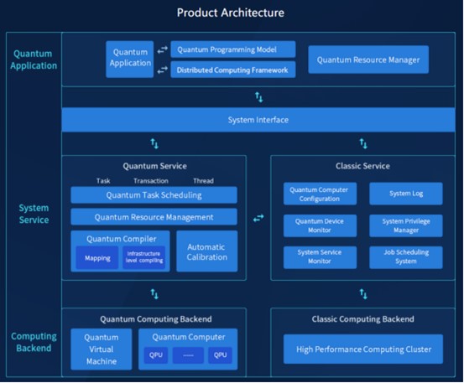Viewport: 464px width, 383px height.
Task: Click the High Performance Computing Cluster block
Action: pos(363,349)
